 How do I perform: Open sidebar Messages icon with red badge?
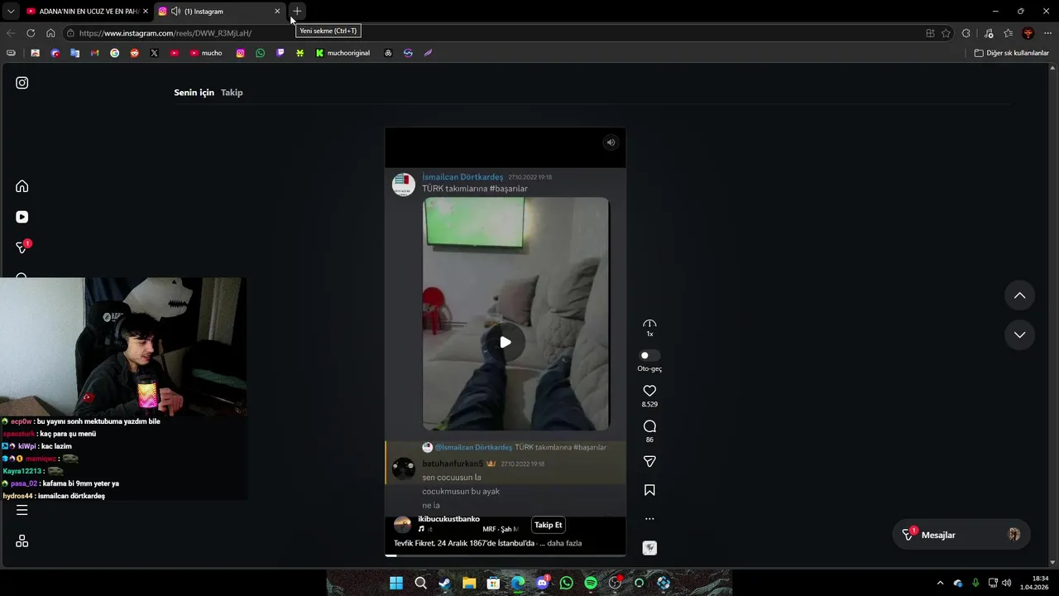(x=23, y=247)
